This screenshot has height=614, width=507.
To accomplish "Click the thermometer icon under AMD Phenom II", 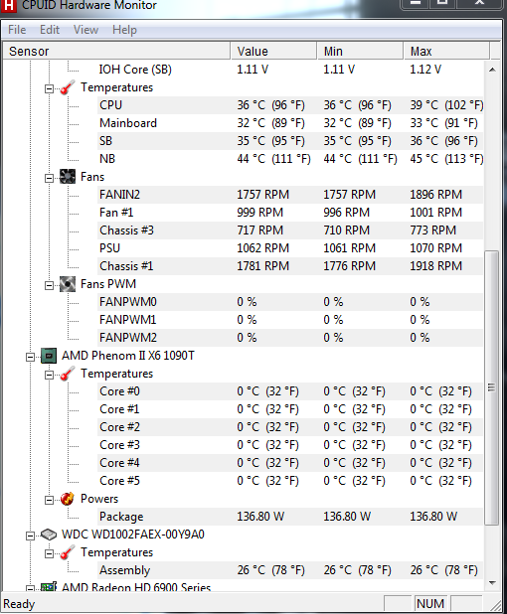I will (68, 374).
